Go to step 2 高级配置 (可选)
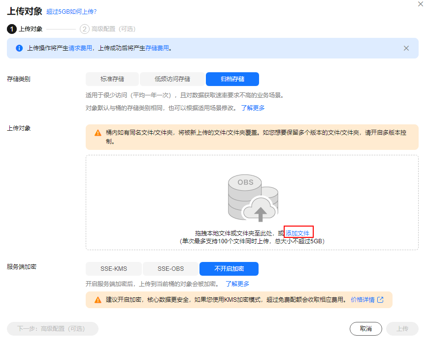 (x=107, y=29)
